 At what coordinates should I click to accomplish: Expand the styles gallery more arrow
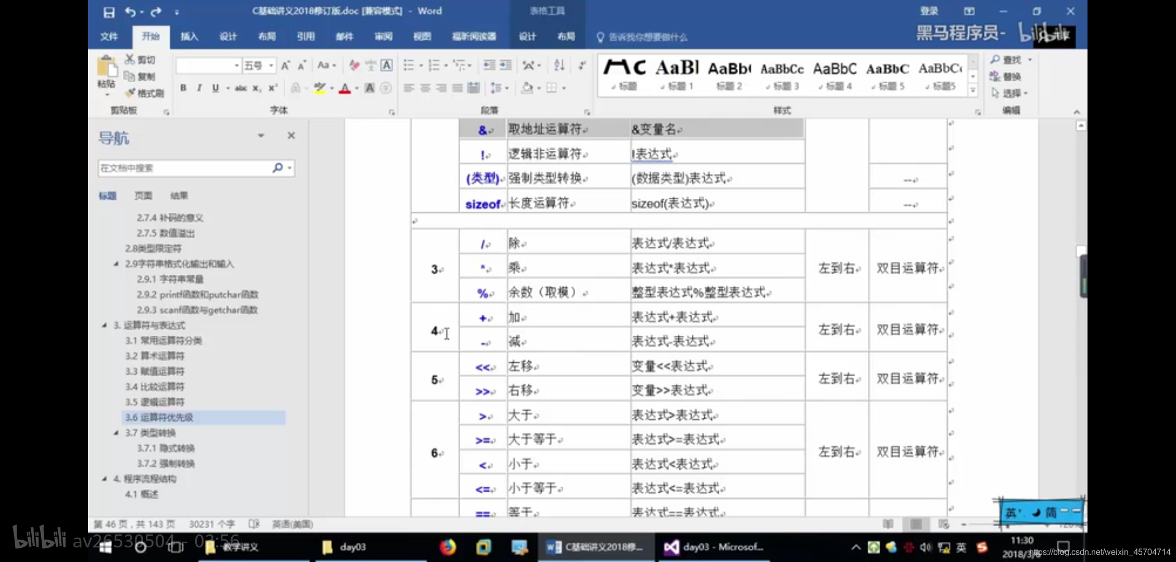(972, 91)
